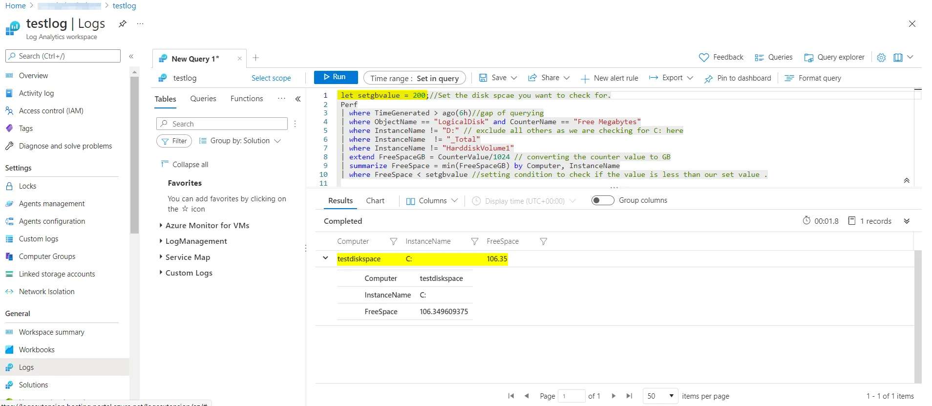Image resolution: width=932 pixels, height=406 pixels.
Task: Focus the left menu Search (Ctrl+/) box
Action: [x=63, y=56]
